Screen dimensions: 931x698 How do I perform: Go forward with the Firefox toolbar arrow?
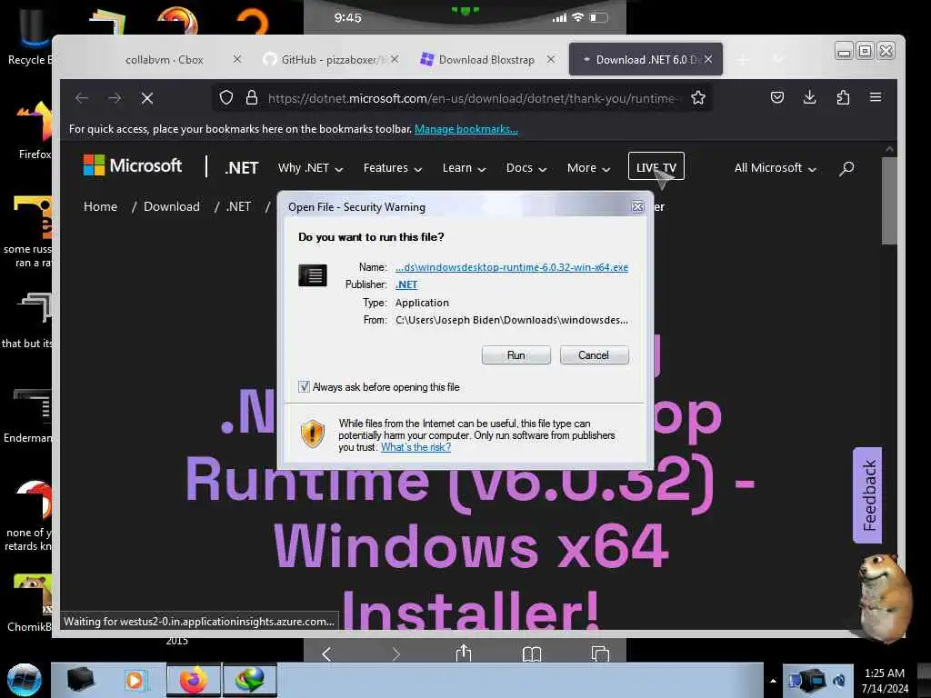coord(115,98)
